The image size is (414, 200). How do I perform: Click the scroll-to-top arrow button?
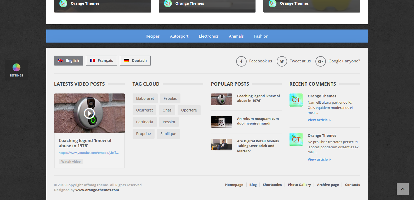[402, 189]
